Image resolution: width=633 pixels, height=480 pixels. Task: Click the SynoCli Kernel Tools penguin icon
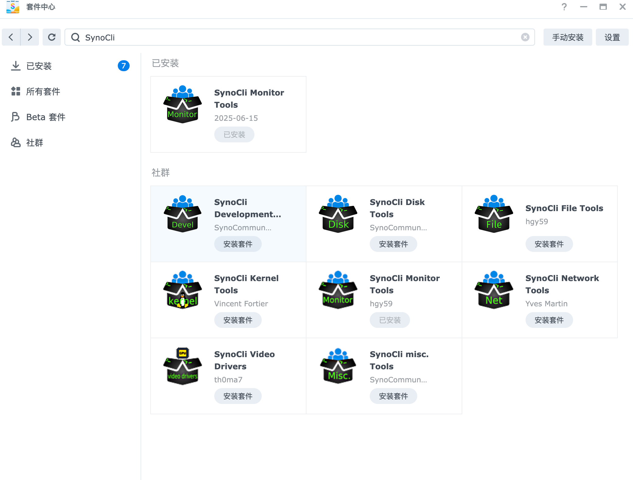click(183, 290)
